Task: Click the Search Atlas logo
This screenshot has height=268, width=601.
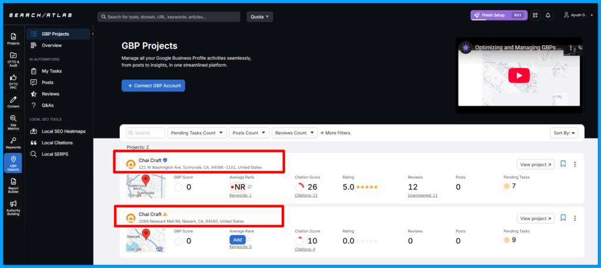Action: (x=40, y=15)
